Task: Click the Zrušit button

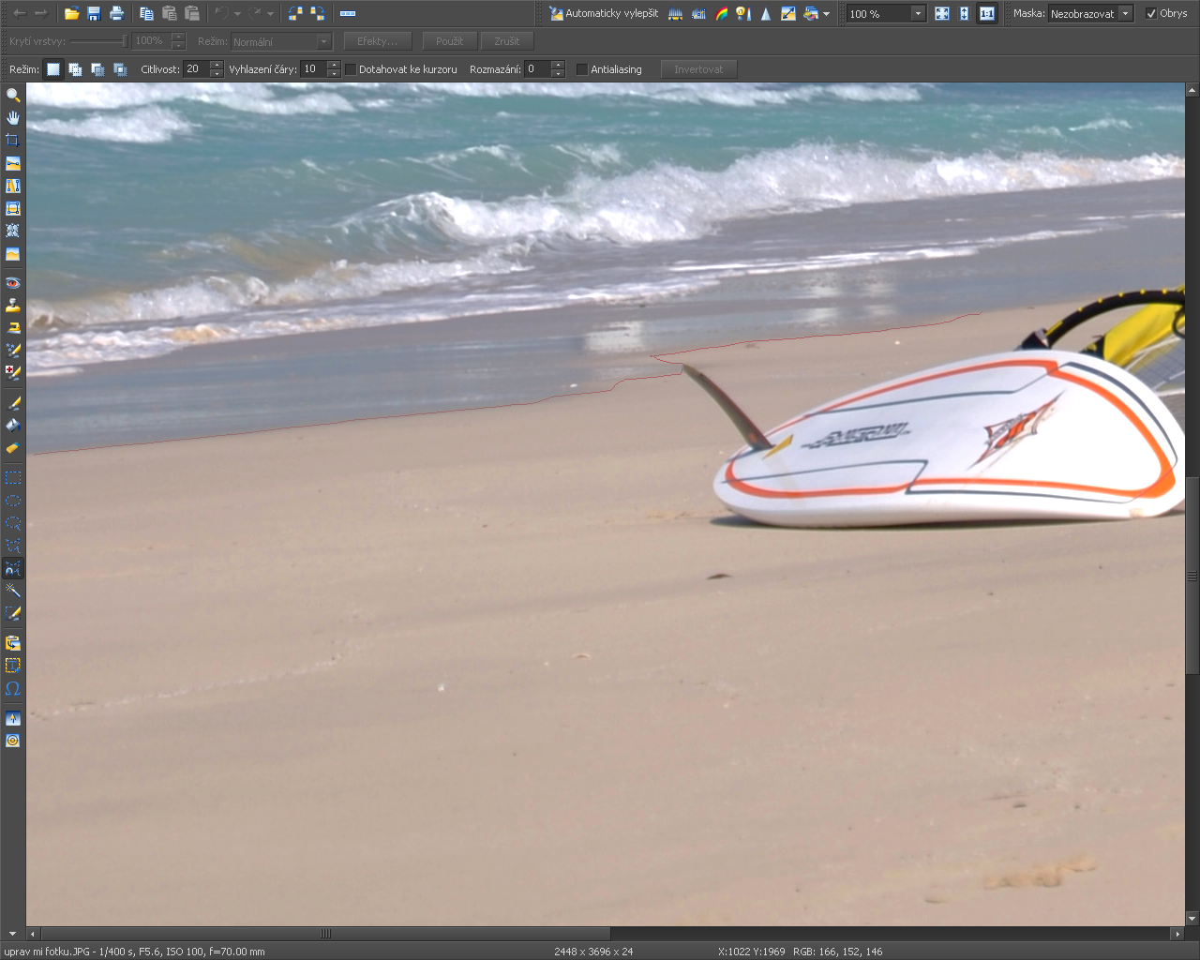Action: click(507, 41)
